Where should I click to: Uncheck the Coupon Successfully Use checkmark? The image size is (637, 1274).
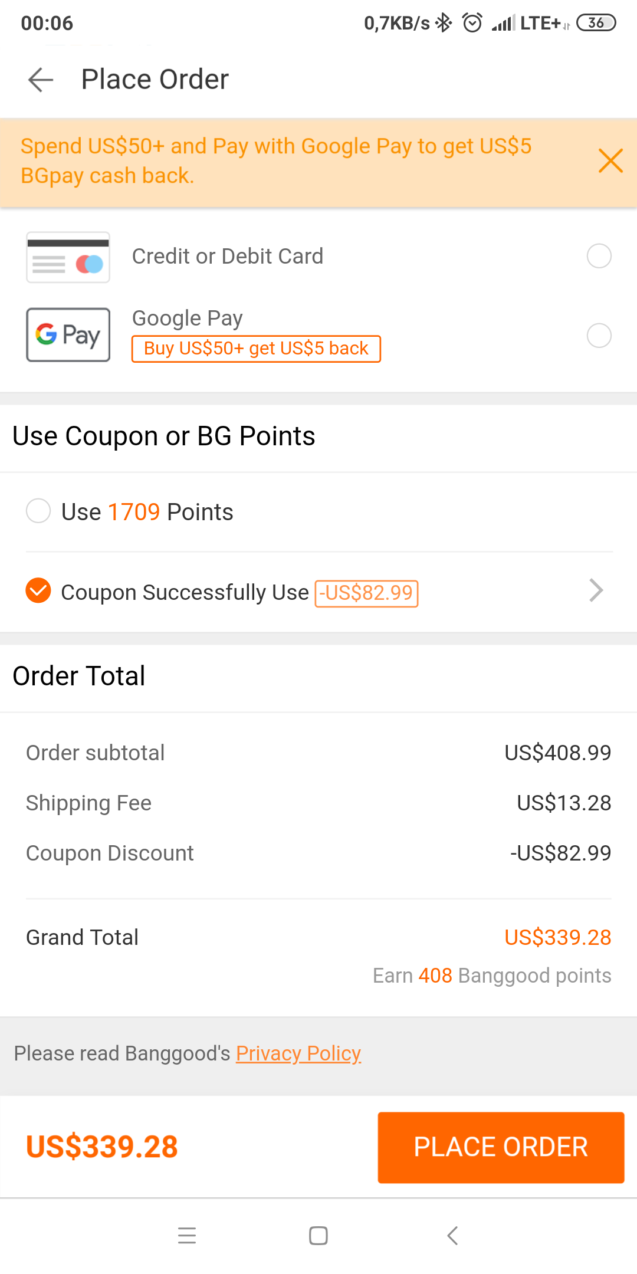tap(38, 590)
